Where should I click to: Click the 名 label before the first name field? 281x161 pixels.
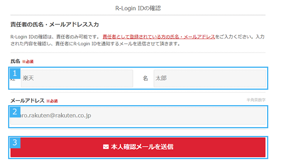pos(146,78)
